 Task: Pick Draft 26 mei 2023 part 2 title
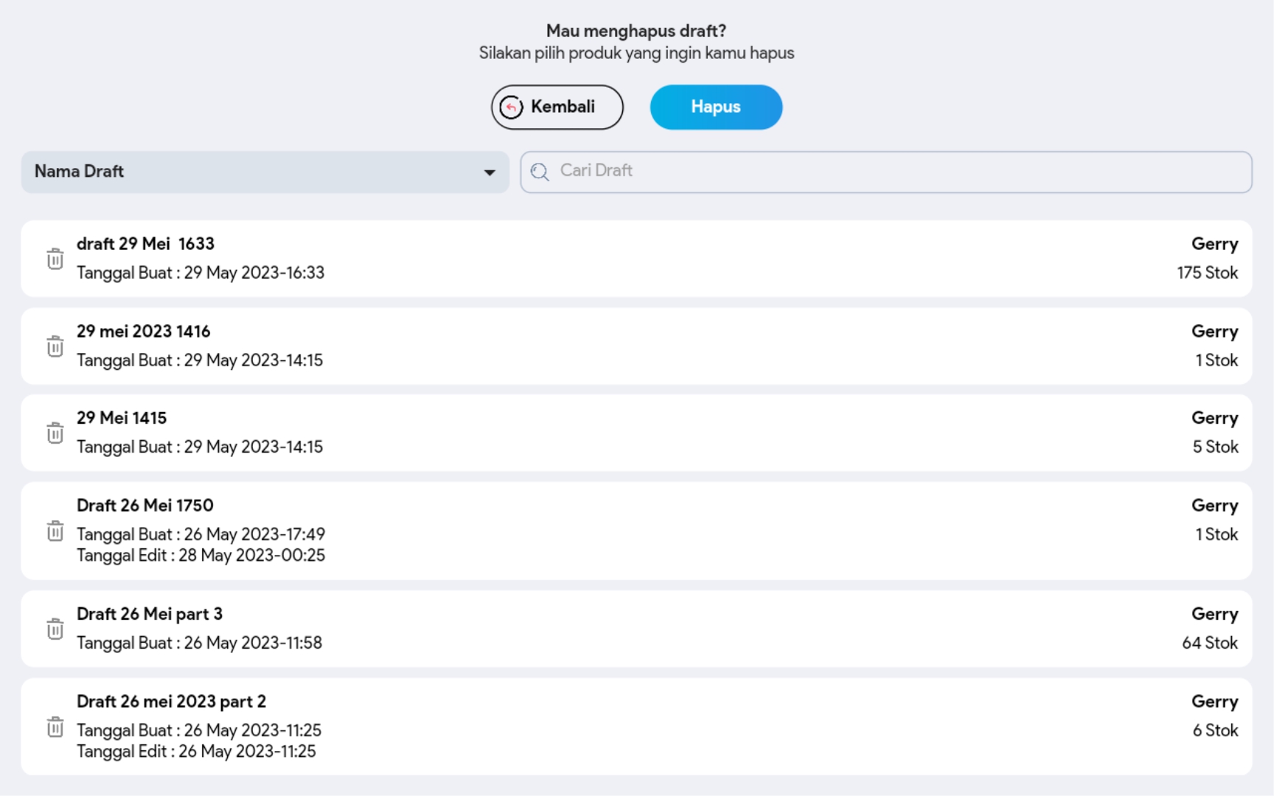coord(171,702)
